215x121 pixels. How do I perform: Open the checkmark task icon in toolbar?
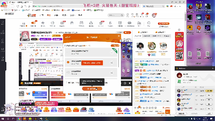[x=81, y=24]
